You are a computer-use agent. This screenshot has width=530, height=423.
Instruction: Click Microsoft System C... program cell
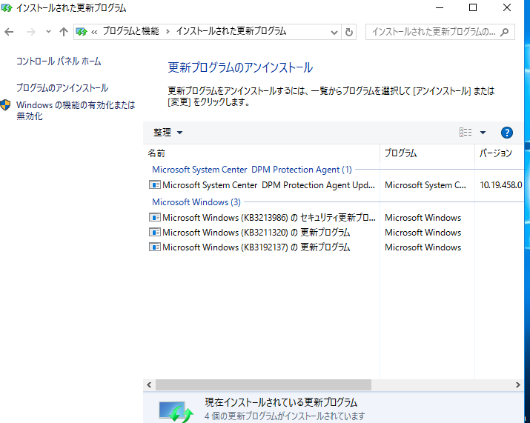pos(425,185)
